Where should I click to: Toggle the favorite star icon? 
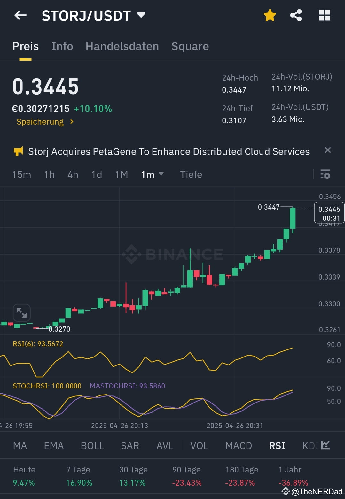[270, 15]
